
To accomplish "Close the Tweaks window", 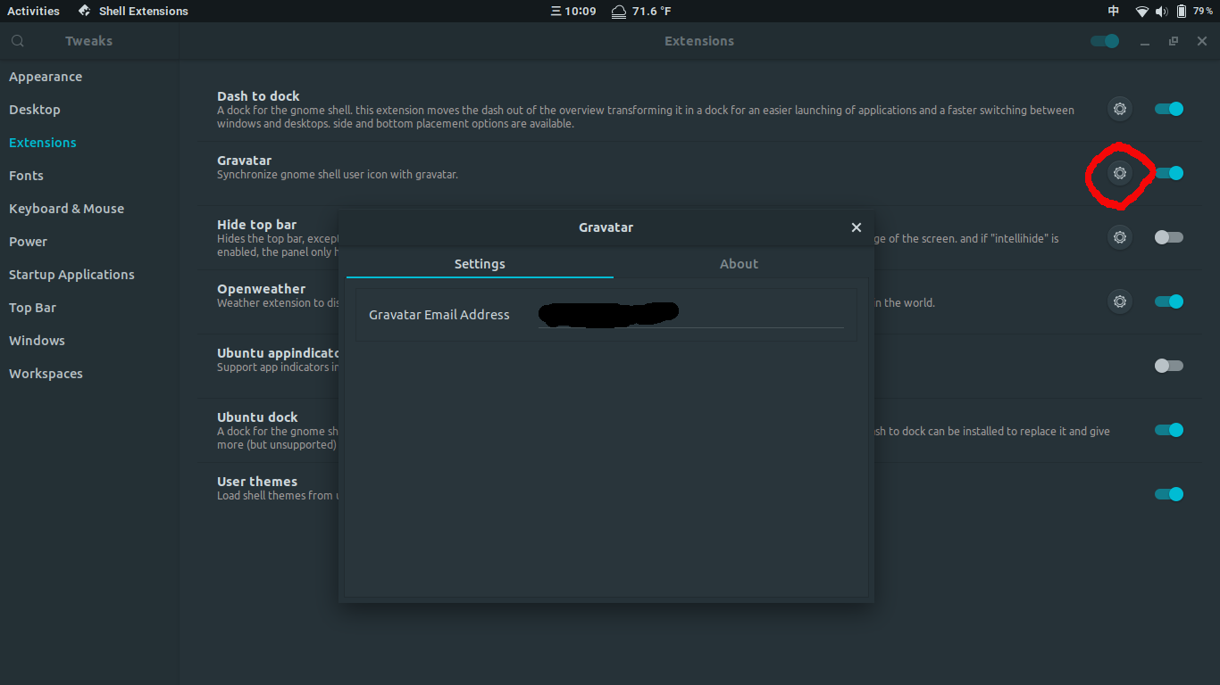I will tap(1202, 41).
